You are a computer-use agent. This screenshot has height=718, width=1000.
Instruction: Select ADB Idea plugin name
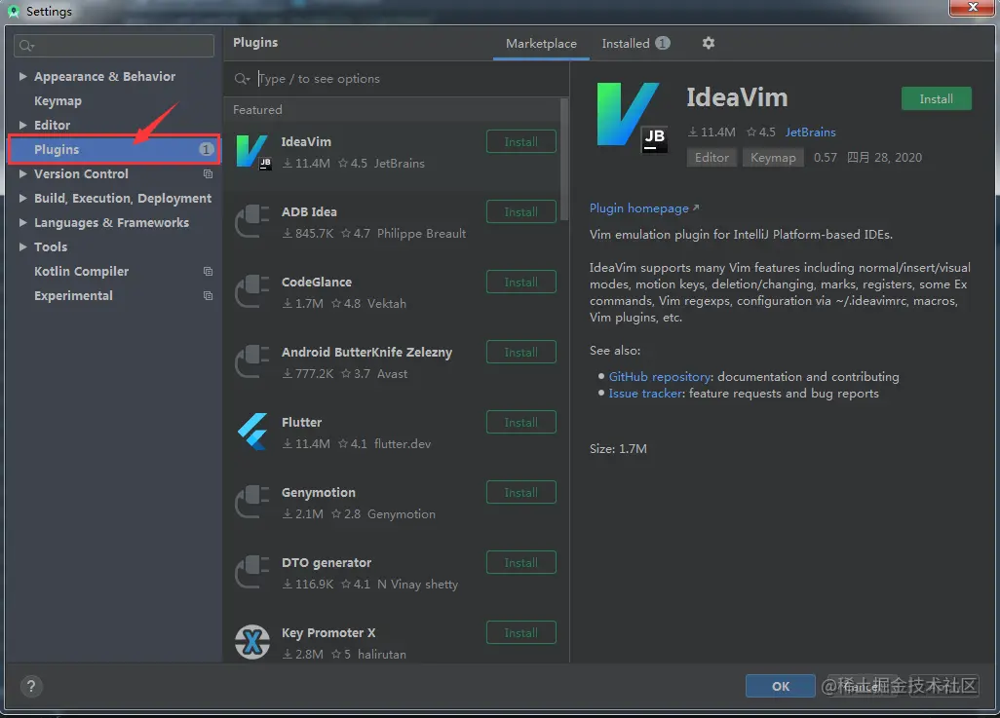(309, 211)
